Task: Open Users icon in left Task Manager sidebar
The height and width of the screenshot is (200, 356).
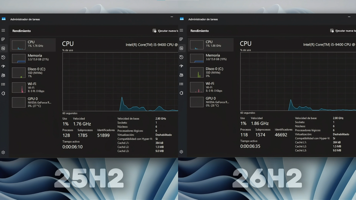Action: tap(3, 75)
